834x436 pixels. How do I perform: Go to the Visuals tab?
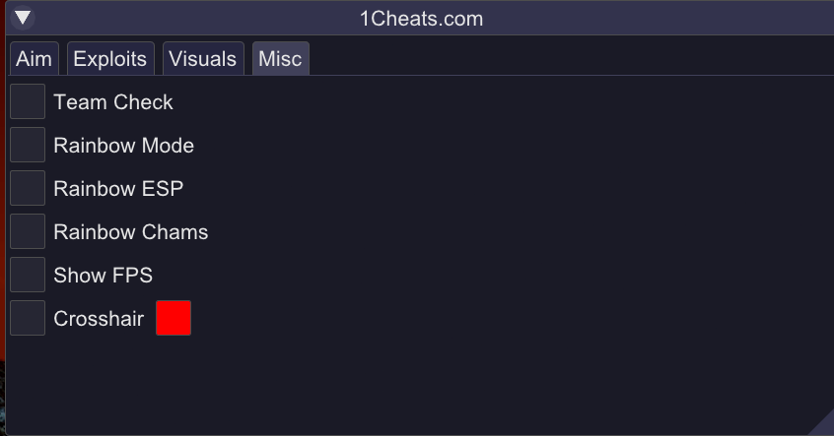coord(202,59)
